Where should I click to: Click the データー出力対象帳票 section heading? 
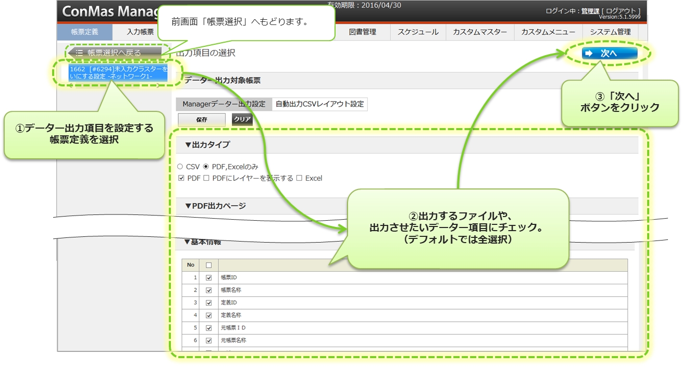click(x=222, y=81)
